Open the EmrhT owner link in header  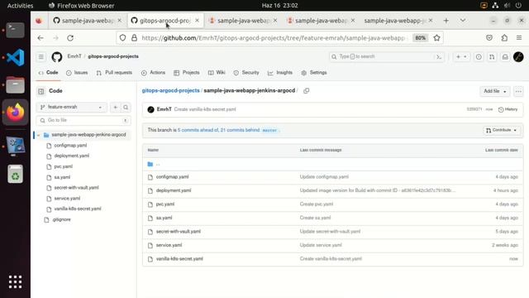pos(74,56)
